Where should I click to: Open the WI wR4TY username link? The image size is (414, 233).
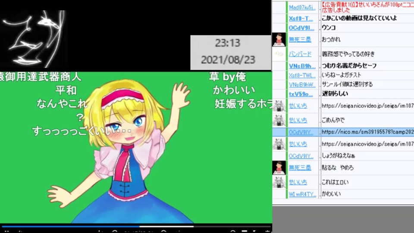302,195
